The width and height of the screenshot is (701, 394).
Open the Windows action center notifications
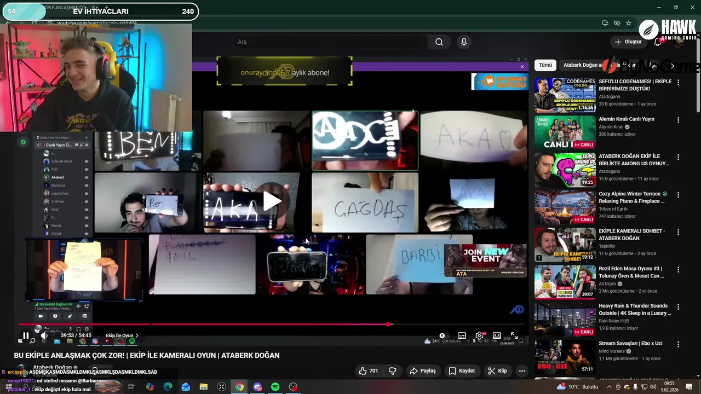pyautogui.click(x=689, y=387)
